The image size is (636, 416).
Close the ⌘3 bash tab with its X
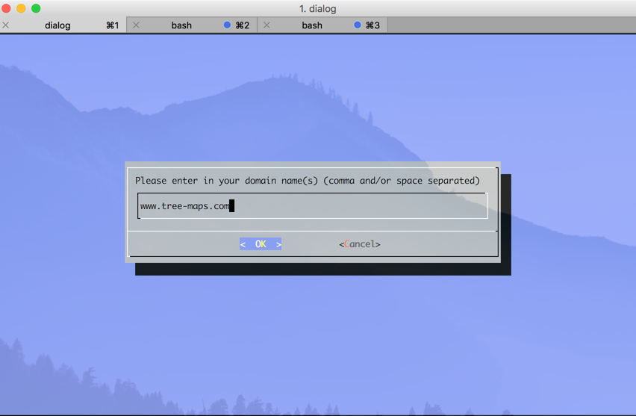pyautogui.click(x=267, y=25)
